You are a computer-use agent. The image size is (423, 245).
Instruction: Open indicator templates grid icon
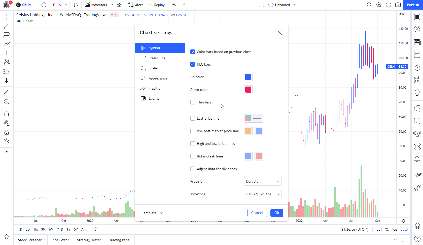pos(119,5)
